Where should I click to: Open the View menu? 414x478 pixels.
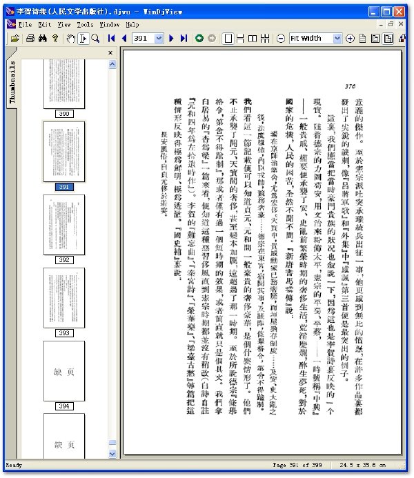pyautogui.click(x=64, y=24)
